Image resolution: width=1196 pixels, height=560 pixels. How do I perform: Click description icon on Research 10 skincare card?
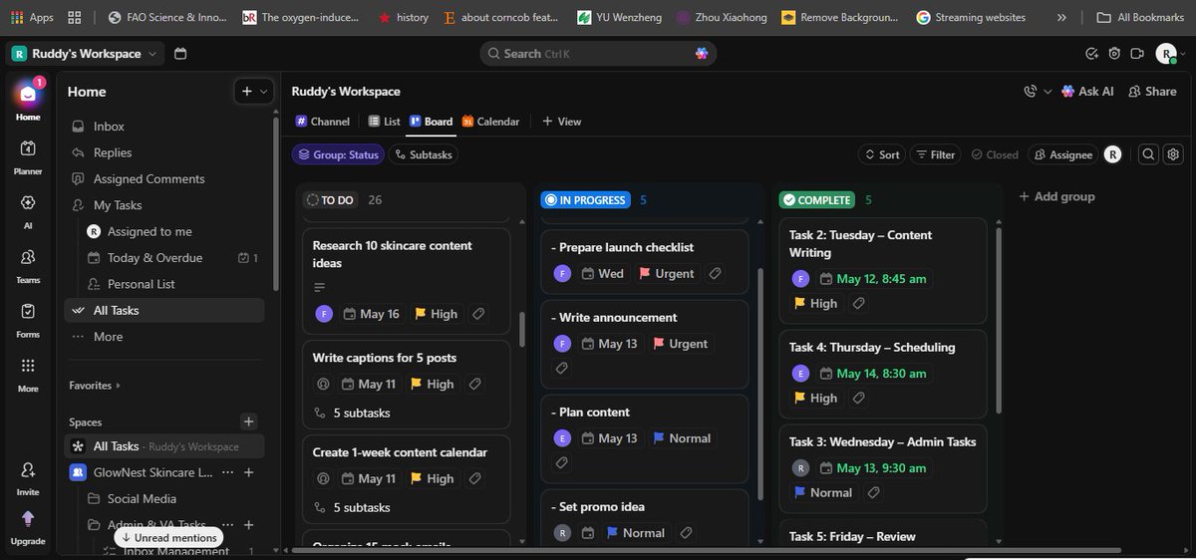pyautogui.click(x=320, y=287)
